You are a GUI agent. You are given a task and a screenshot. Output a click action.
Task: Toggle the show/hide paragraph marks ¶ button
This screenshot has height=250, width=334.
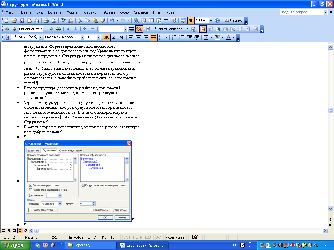(x=190, y=21)
